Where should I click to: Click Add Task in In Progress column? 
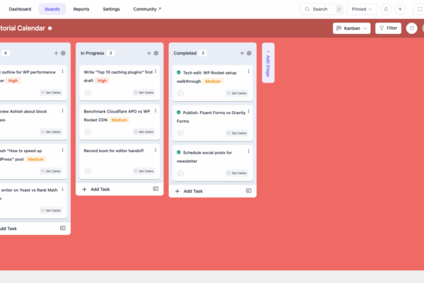coord(96,190)
